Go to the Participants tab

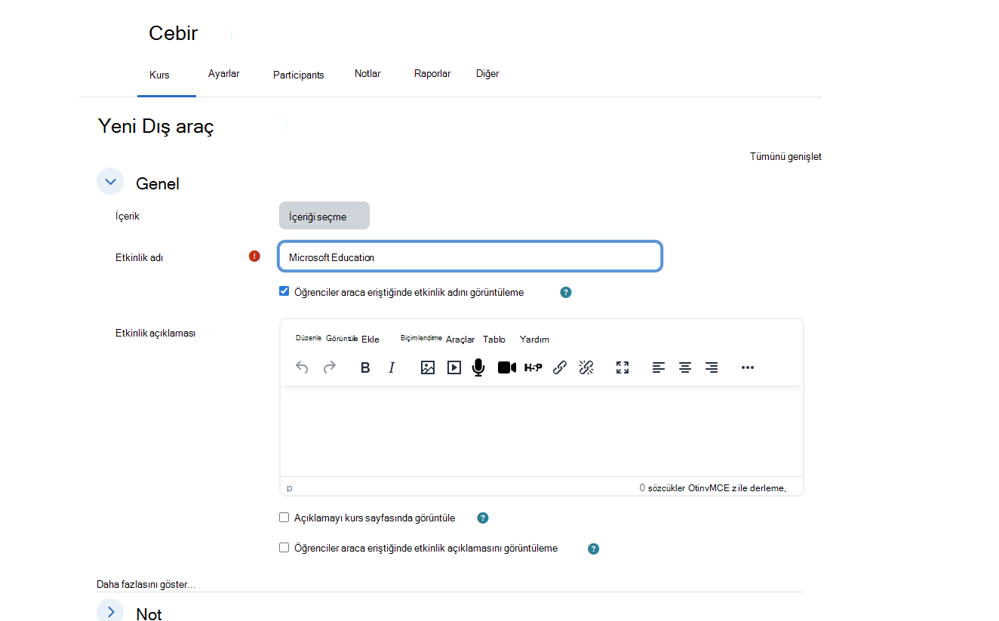coord(299,75)
